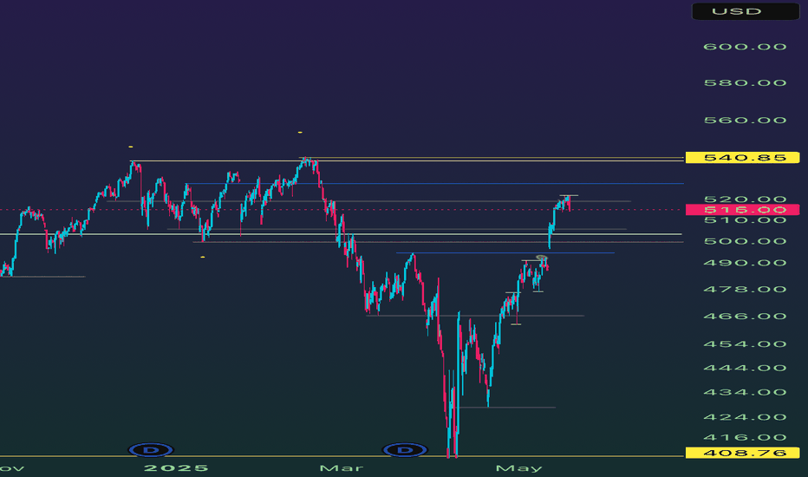Click the 466.00 price axis value
Image resolution: width=808 pixels, height=477 pixels.
coord(745,316)
